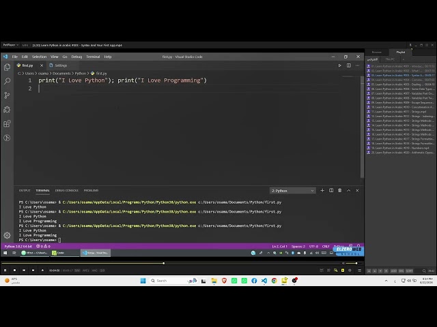Image resolution: width=437 pixels, height=327 pixels.
Task: Click CRLF line ending in status bar
Action: pyautogui.click(x=326, y=247)
